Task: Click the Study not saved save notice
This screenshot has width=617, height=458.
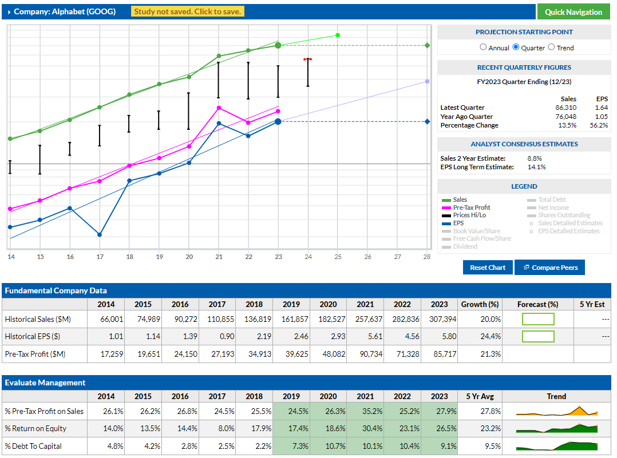Action: pyautogui.click(x=188, y=11)
